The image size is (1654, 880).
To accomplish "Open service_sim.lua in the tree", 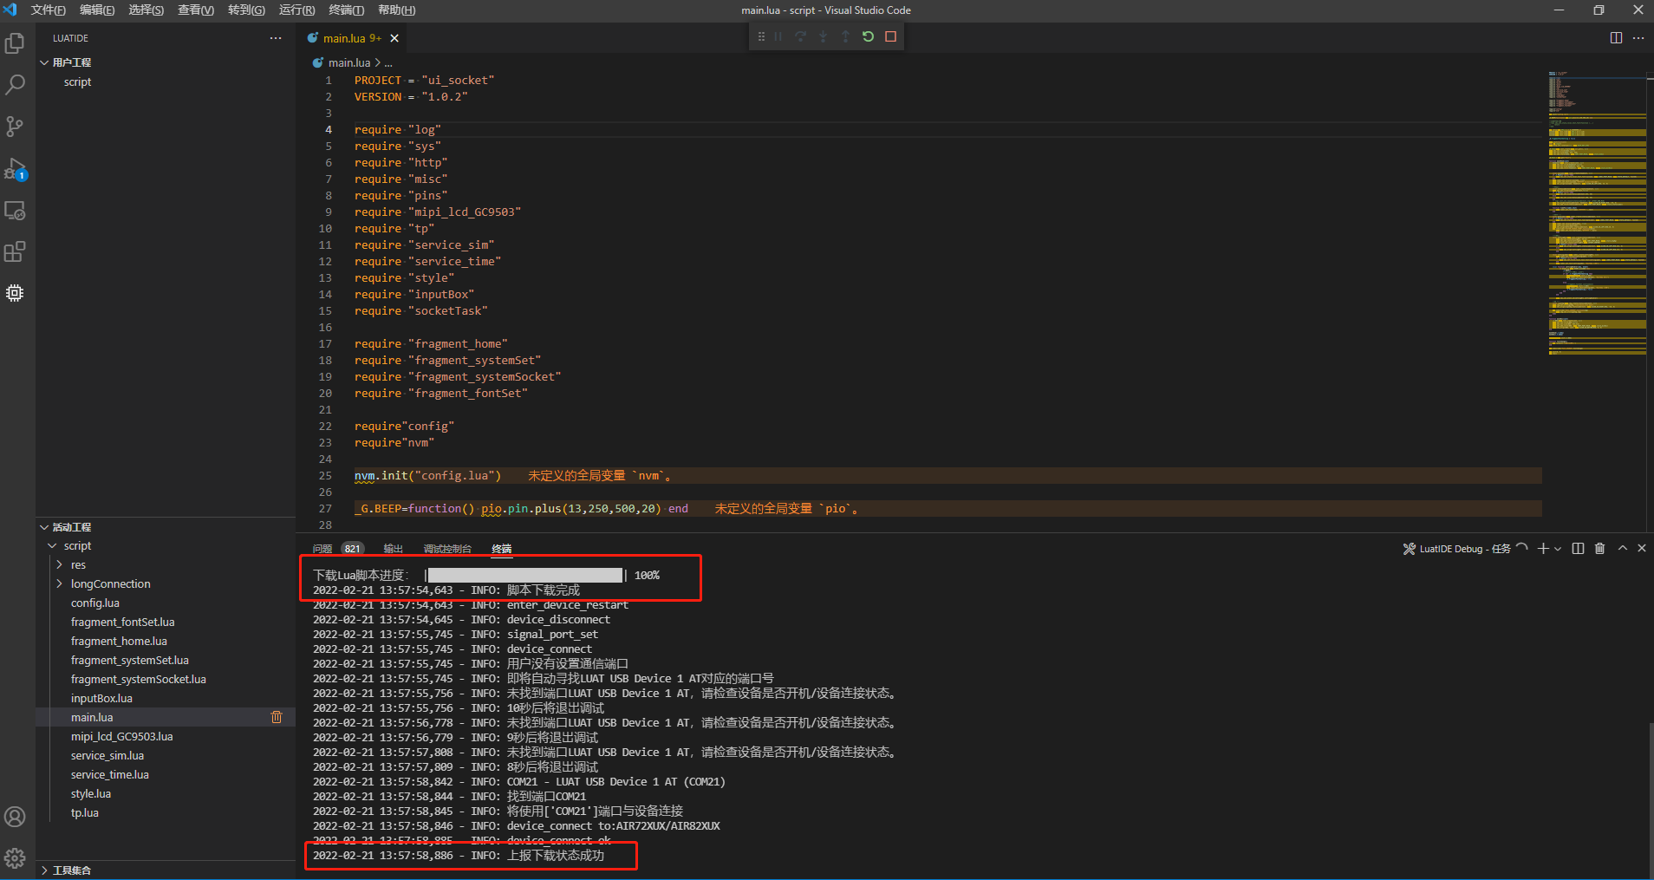I will click(107, 756).
